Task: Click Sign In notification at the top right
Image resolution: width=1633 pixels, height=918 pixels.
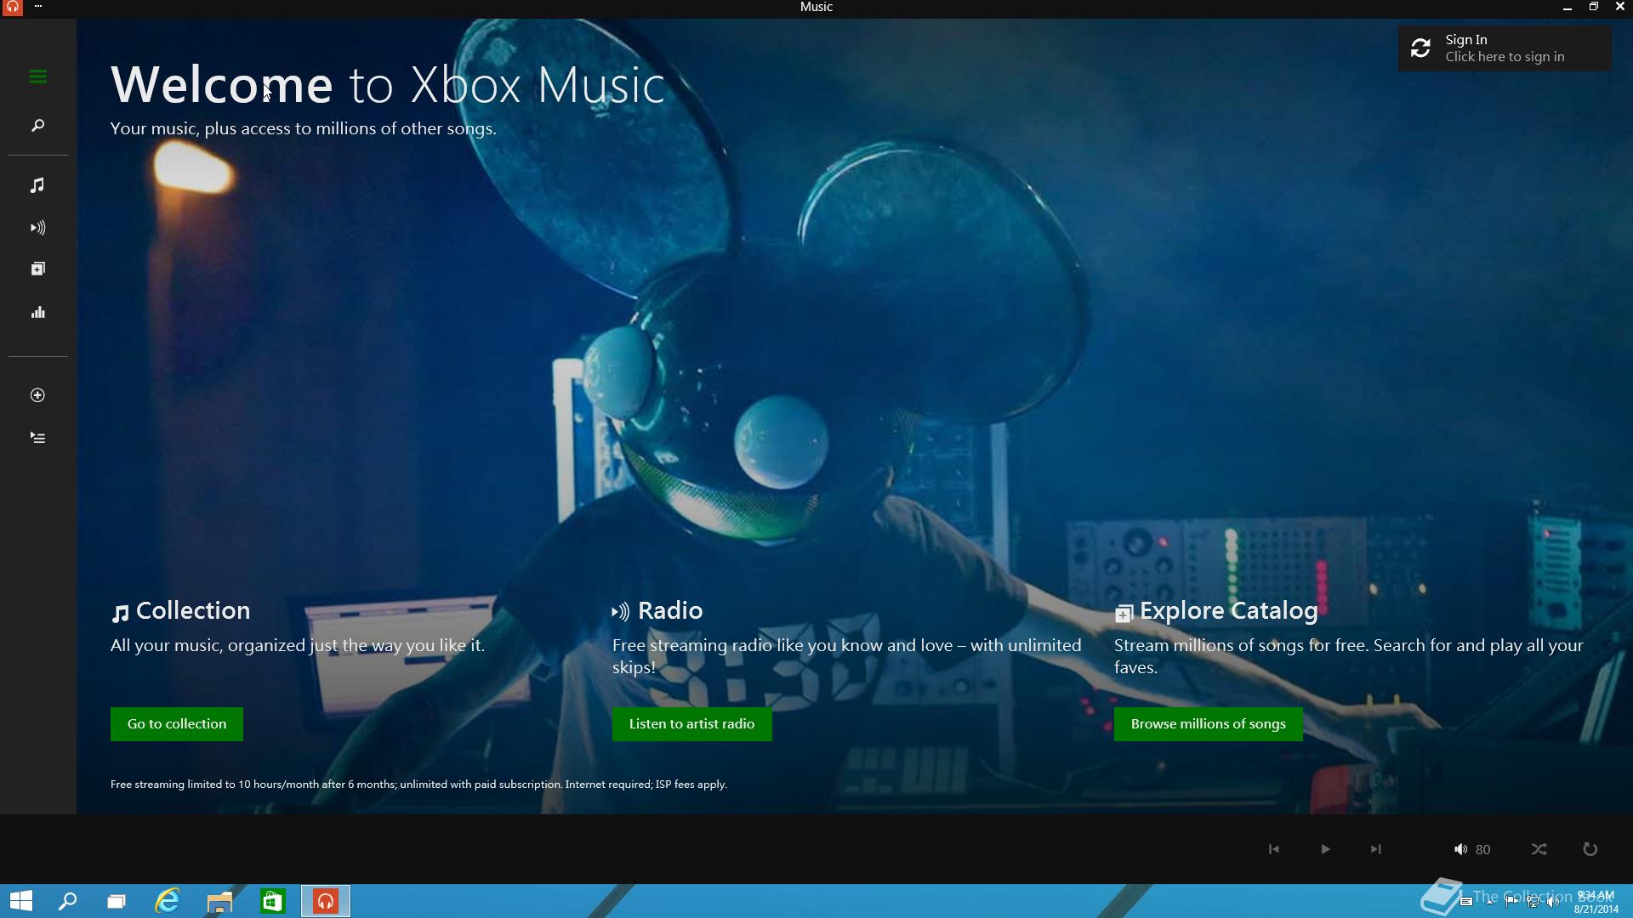Action: pos(1504,48)
